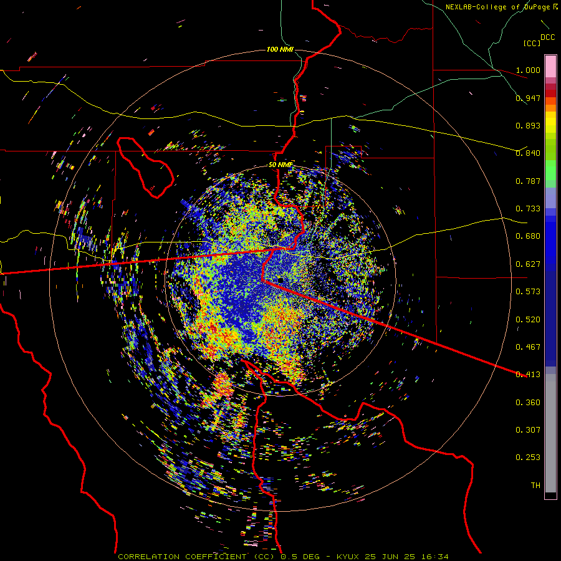Click the 0.520 scale value
The width and height of the screenshot is (561, 561).
point(528,320)
